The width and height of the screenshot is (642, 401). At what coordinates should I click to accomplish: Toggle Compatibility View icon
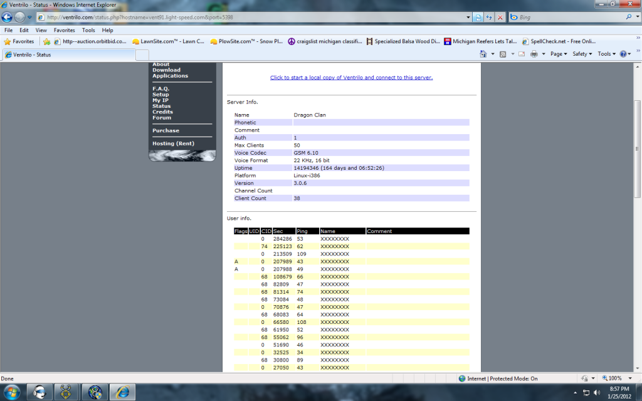point(478,17)
